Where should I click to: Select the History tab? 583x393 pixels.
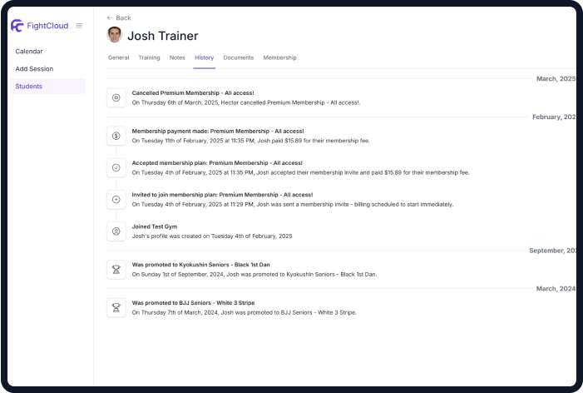pyautogui.click(x=204, y=57)
